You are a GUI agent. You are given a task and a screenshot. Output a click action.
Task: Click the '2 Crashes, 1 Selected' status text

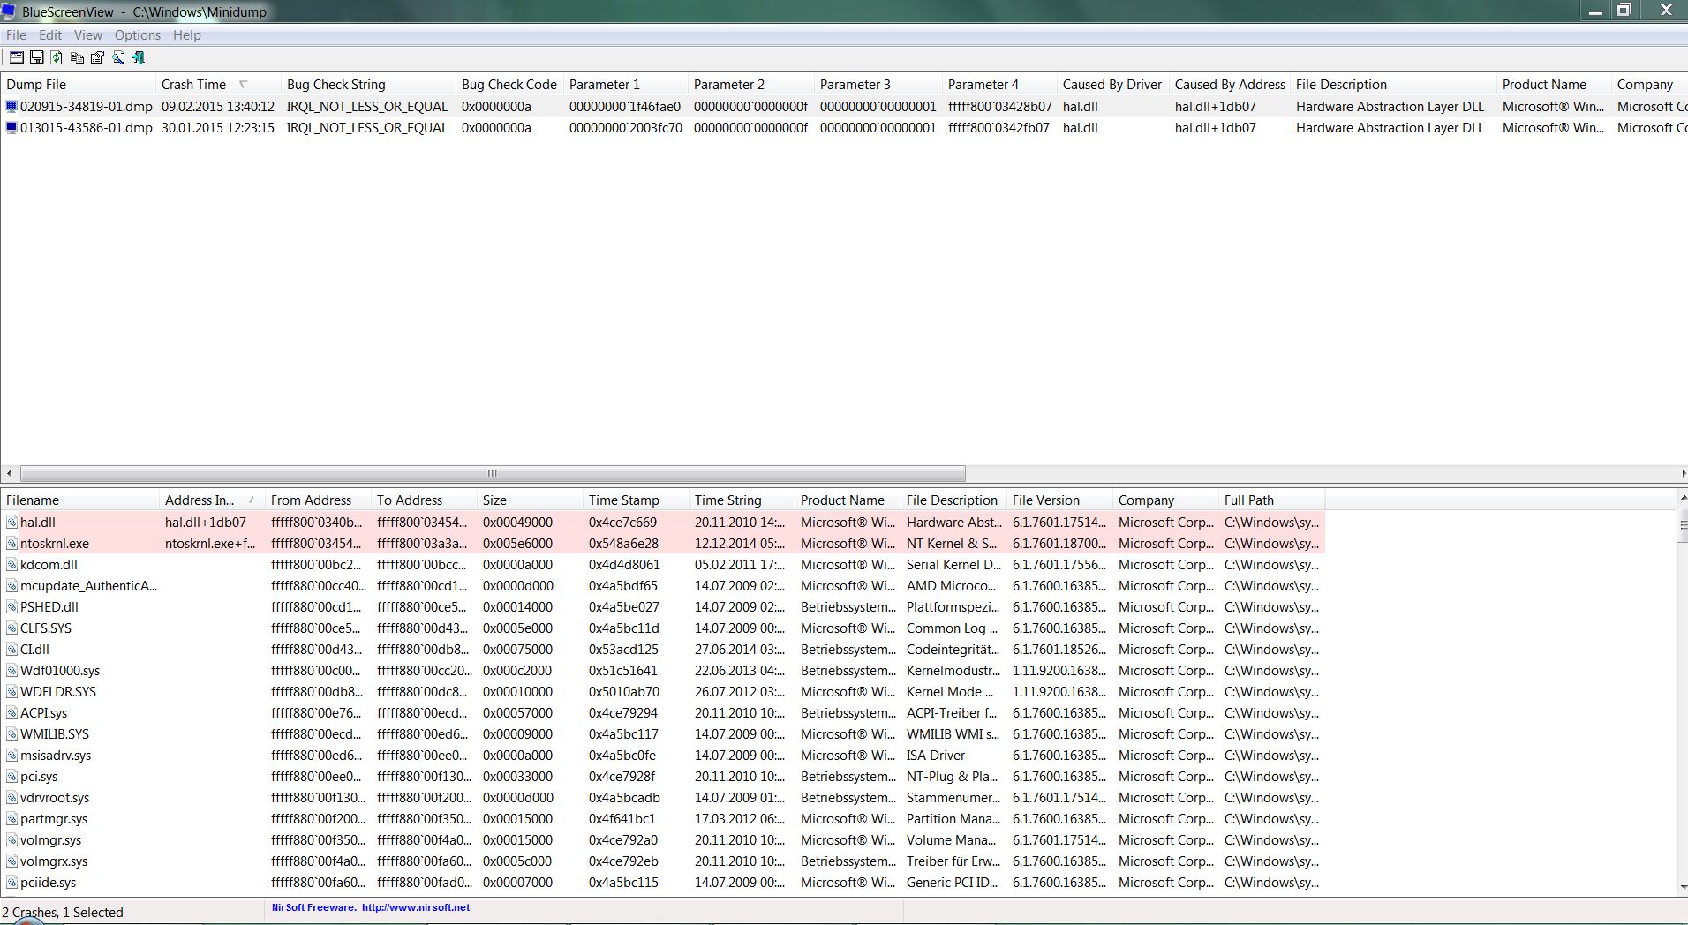[64, 913]
